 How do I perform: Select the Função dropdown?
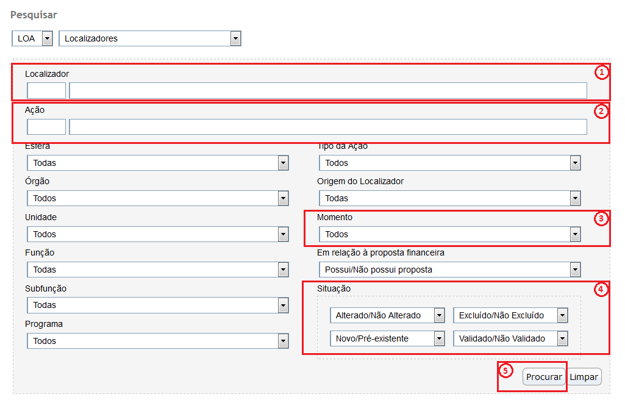pyautogui.click(x=157, y=270)
